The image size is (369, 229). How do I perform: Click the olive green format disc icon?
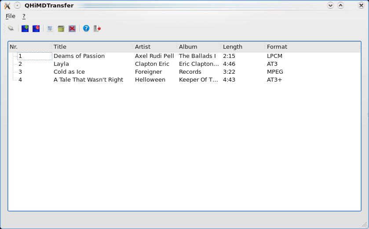pyautogui.click(x=61, y=29)
